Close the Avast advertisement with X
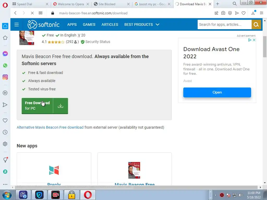 pyautogui.click(x=254, y=40)
